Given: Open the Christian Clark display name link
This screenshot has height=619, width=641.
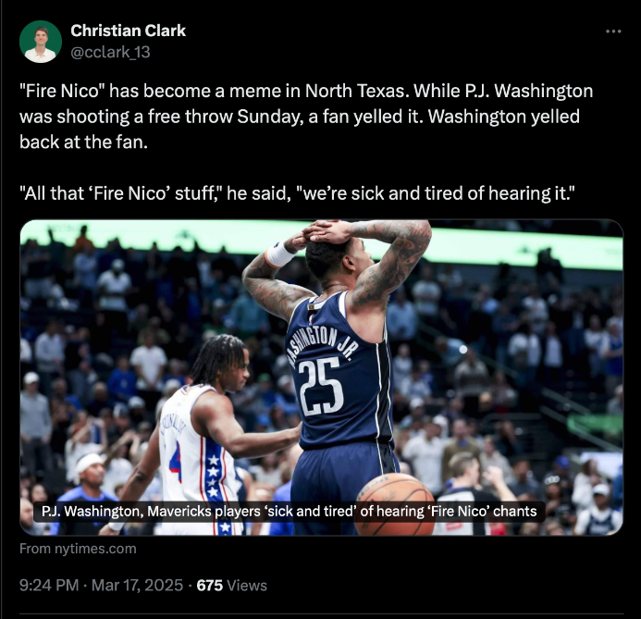Looking at the screenshot, I should (x=128, y=31).
